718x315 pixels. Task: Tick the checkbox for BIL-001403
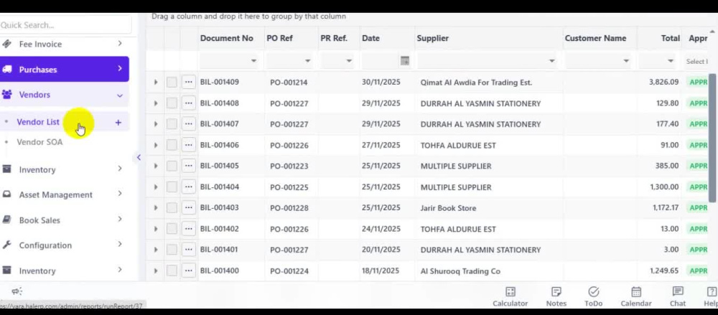(172, 208)
